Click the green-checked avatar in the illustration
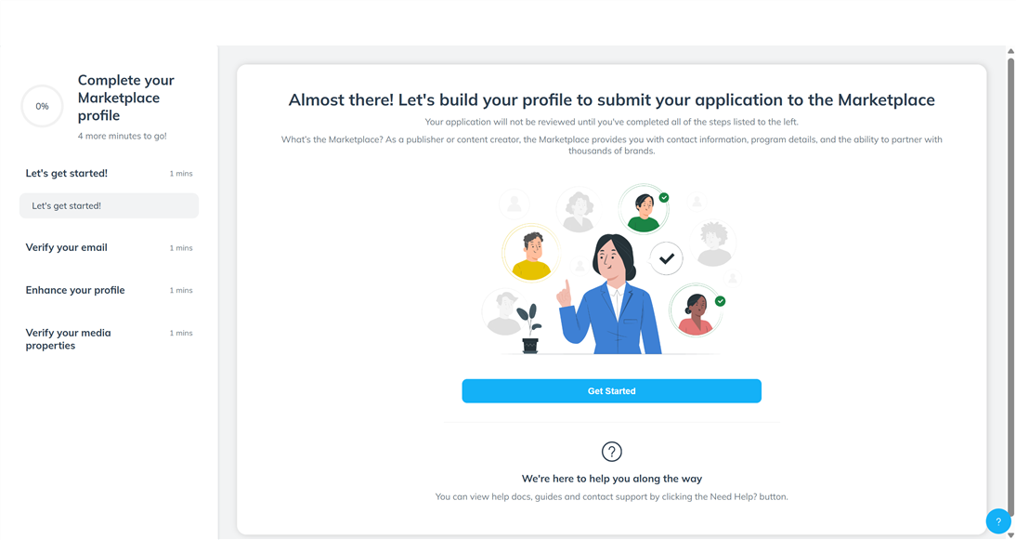Viewport: 1016px width, 540px height. 644,208
